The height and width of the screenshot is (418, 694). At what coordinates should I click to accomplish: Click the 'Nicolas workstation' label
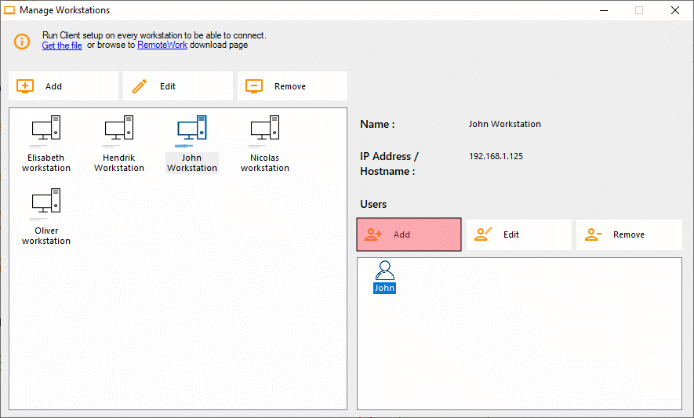pyautogui.click(x=265, y=163)
